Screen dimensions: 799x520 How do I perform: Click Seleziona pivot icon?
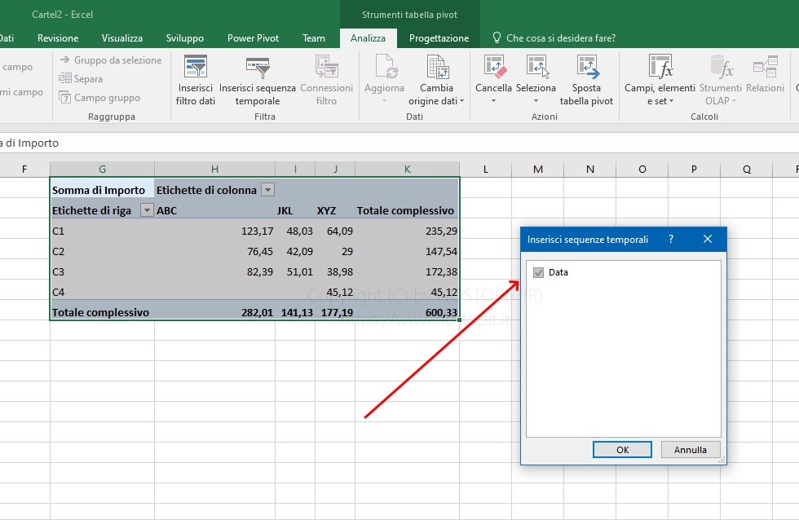pyautogui.click(x=537, y=67)
